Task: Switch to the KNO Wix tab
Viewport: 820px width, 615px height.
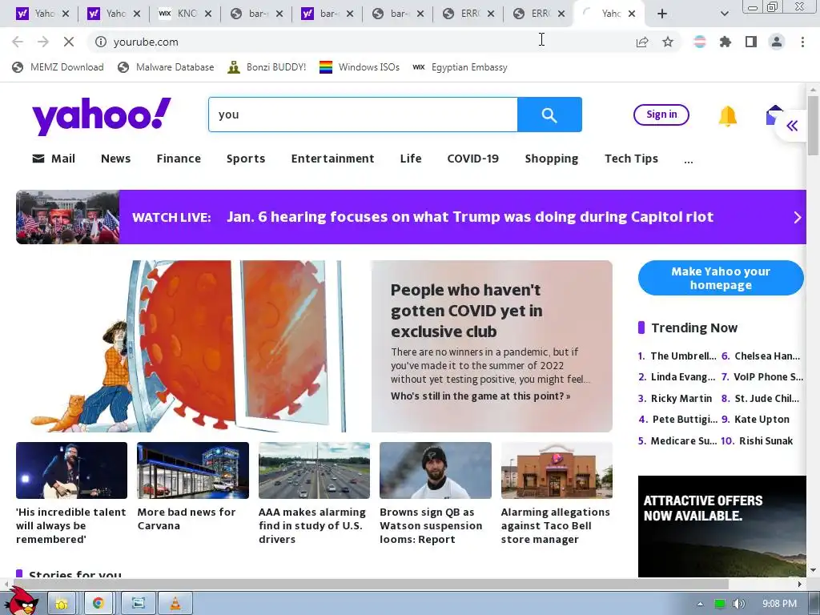Action: click(x=185, y=14)
